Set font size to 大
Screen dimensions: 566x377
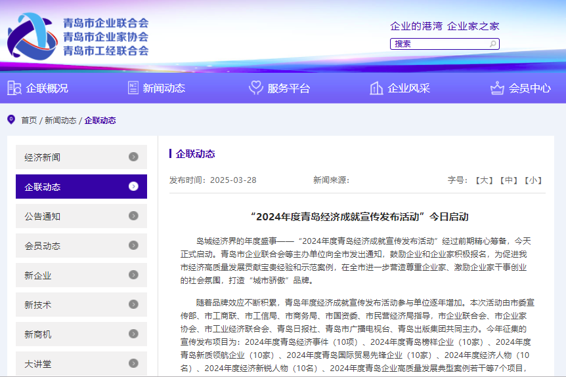click(x=484, y=180)
